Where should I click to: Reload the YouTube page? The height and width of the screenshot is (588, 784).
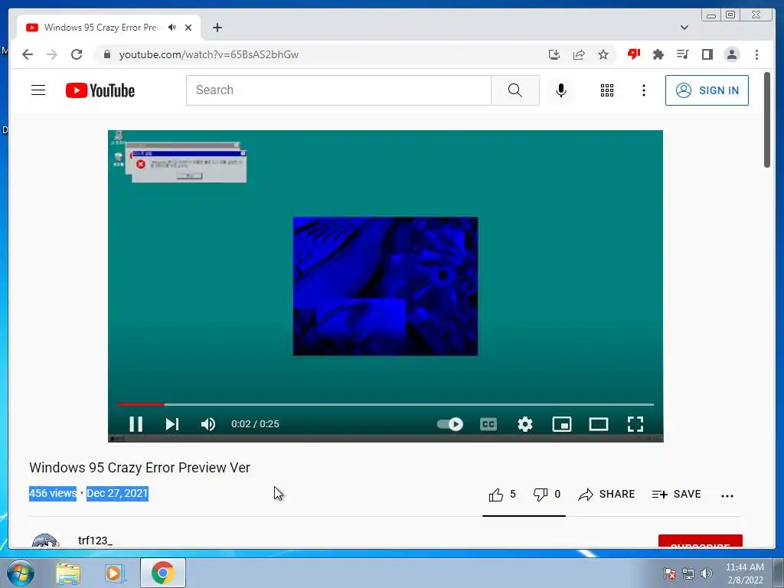coord(77,54)
